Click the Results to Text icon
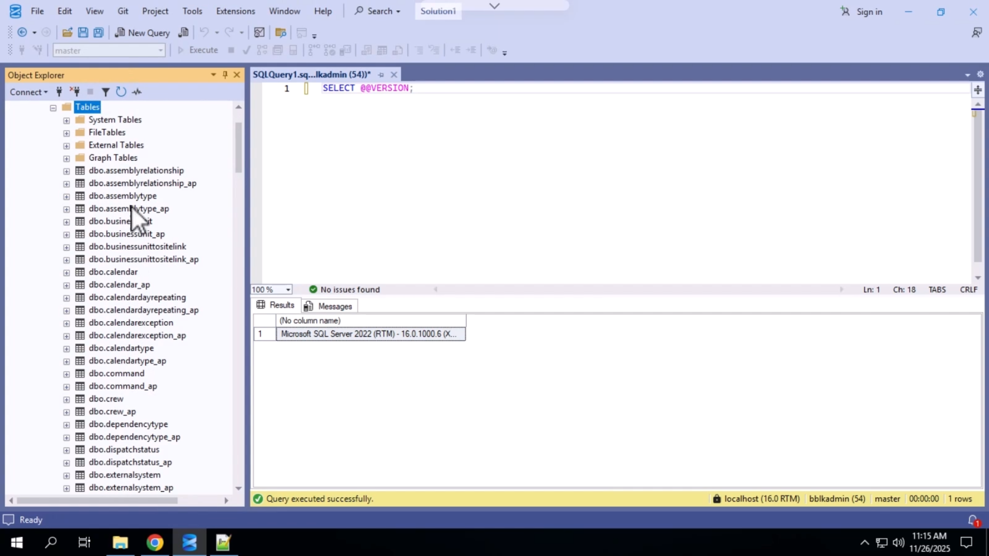989x556 pixels. [x=366, y=50]
